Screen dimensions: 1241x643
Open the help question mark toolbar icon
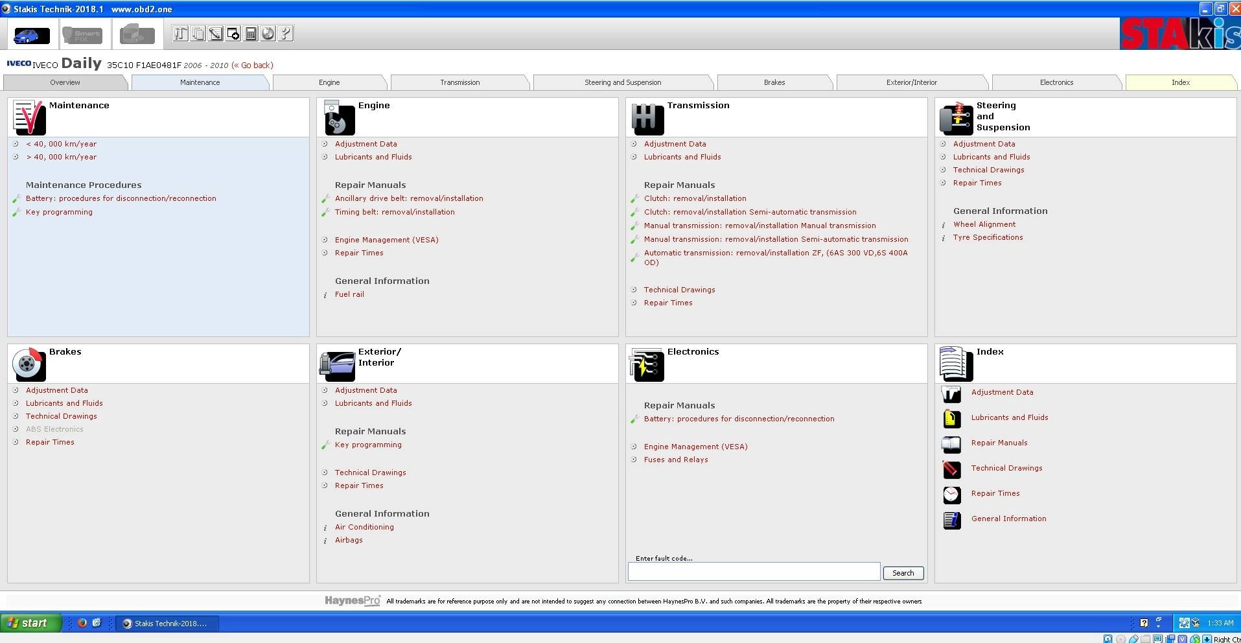285,34
